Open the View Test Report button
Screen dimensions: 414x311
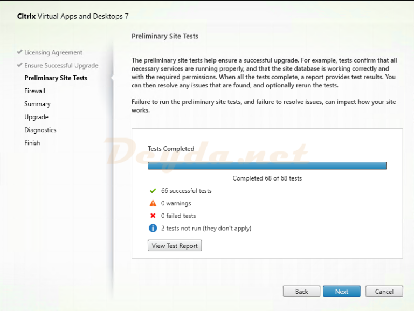175,246
